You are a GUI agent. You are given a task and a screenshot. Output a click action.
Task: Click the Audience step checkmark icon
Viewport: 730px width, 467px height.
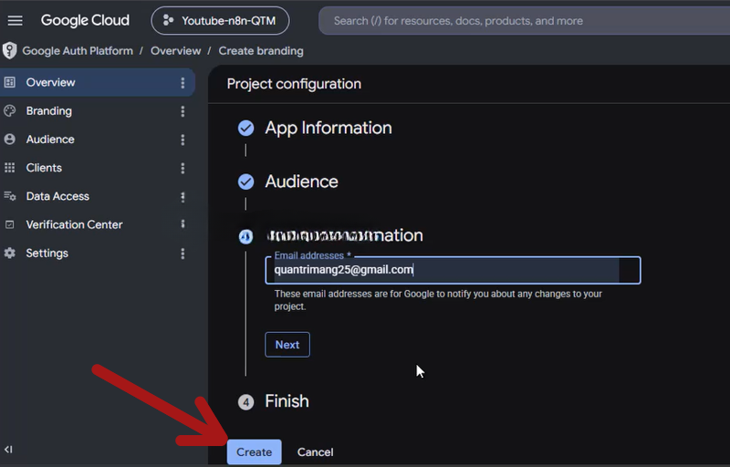[245, 182]
